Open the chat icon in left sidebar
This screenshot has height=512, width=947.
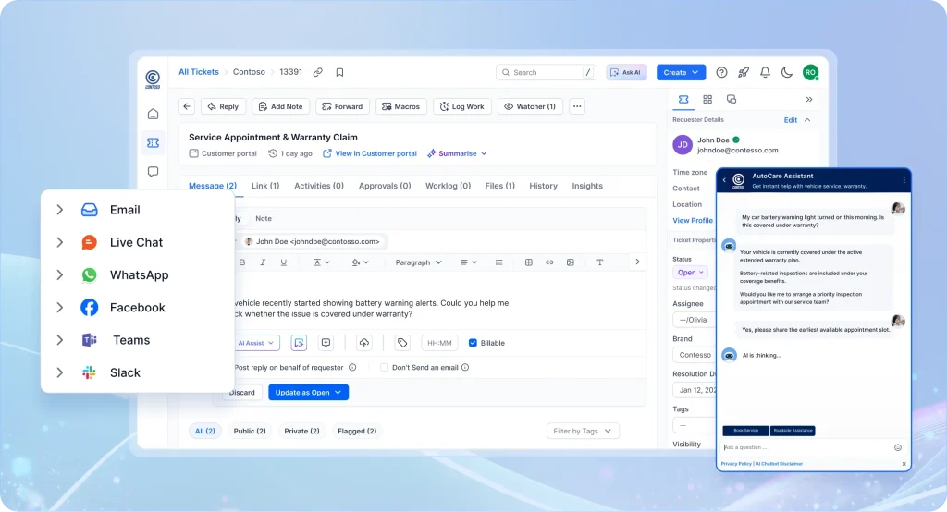point(153,172)
